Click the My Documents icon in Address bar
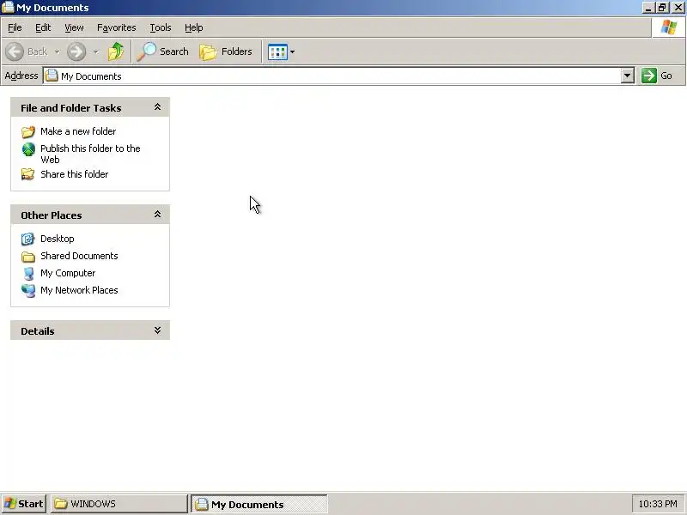Image resolution: width=687 pixels, height=515 pixels. tap(52, 76)
